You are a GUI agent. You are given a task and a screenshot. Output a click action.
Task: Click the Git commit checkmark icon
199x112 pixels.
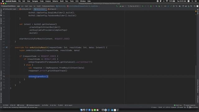click(171, 6)
